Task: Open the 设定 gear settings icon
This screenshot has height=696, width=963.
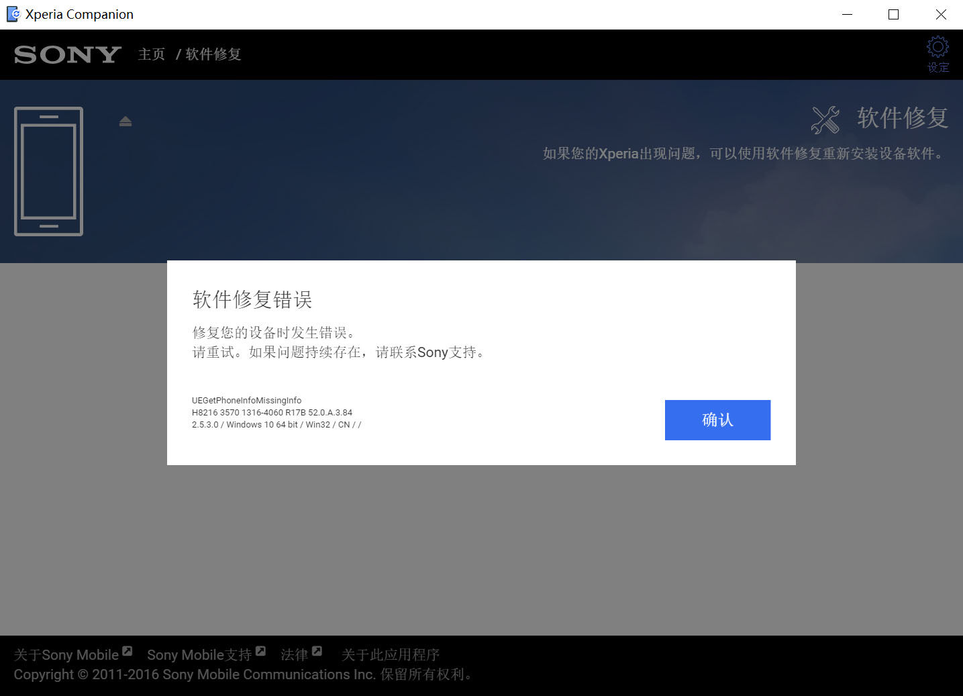Action: pyautogui.click(x=937, y=54)
